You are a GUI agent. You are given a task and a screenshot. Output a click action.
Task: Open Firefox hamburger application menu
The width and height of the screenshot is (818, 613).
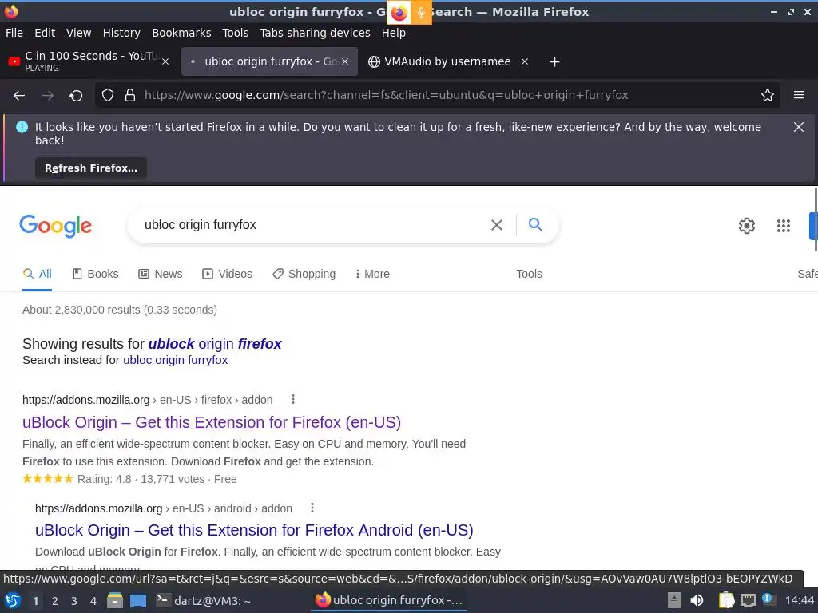tap(798, 95)
